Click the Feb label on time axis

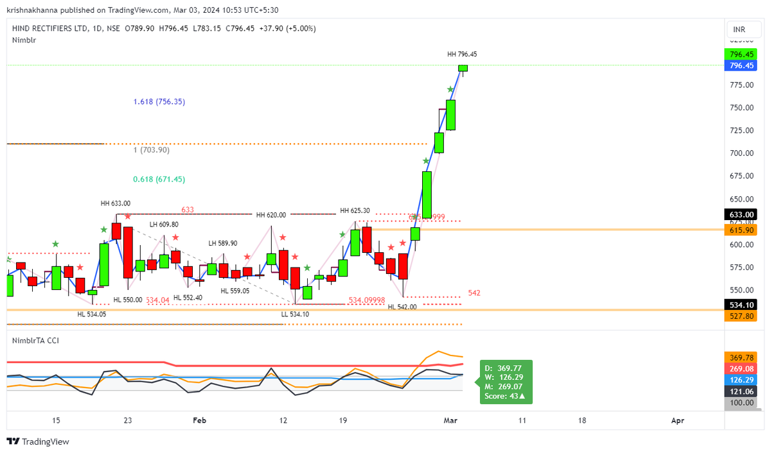200,420
